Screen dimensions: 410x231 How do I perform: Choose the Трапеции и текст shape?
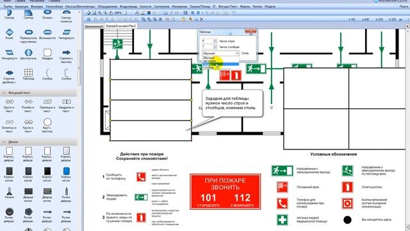[x=47, y=105]
